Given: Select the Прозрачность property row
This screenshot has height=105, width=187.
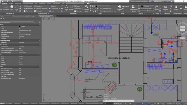Looking at the screenshot, I should pos(20,36).
